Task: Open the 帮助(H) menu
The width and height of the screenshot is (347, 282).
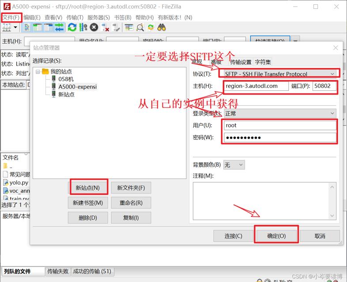Action: 144,18
